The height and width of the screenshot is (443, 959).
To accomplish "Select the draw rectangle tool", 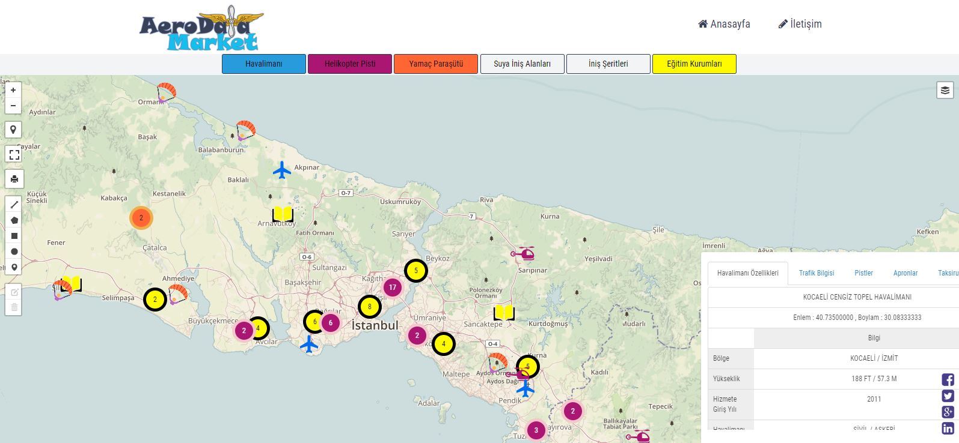I will pos(14,236).
